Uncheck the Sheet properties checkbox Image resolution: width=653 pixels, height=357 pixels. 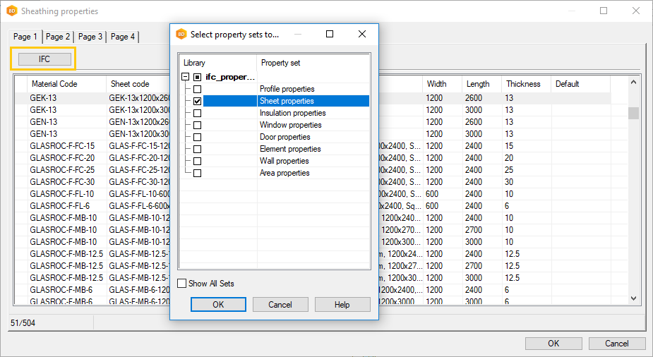point(197,102)
